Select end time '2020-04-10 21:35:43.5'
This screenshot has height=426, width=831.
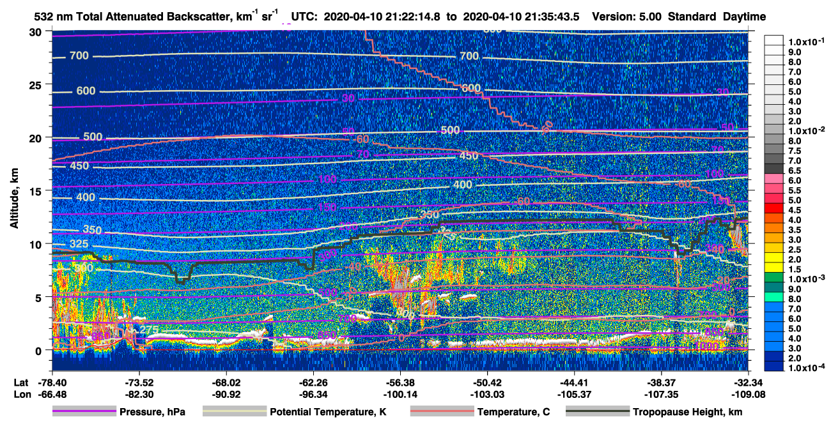pos(521,17)
